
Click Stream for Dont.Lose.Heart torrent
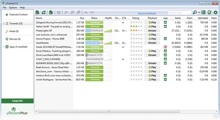tap(152, 55)
